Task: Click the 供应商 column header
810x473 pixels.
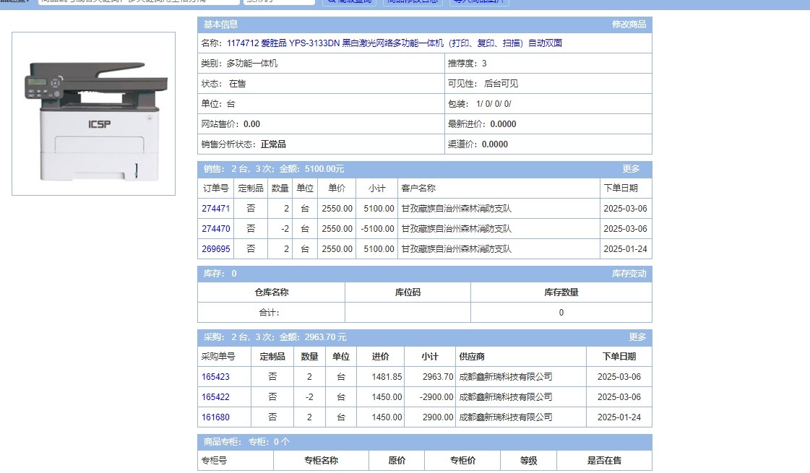Action: 521,357
